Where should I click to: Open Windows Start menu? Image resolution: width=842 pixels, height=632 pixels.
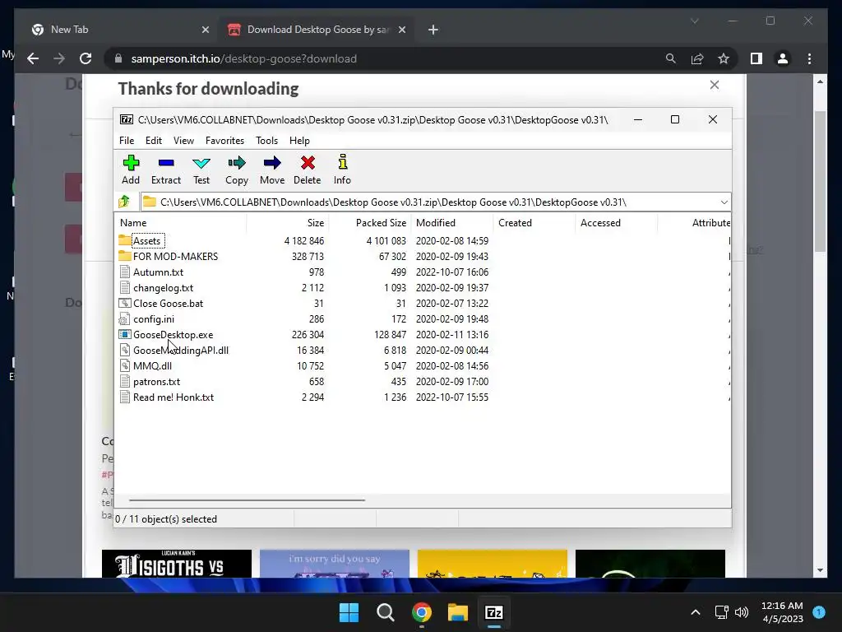(349, 612)
